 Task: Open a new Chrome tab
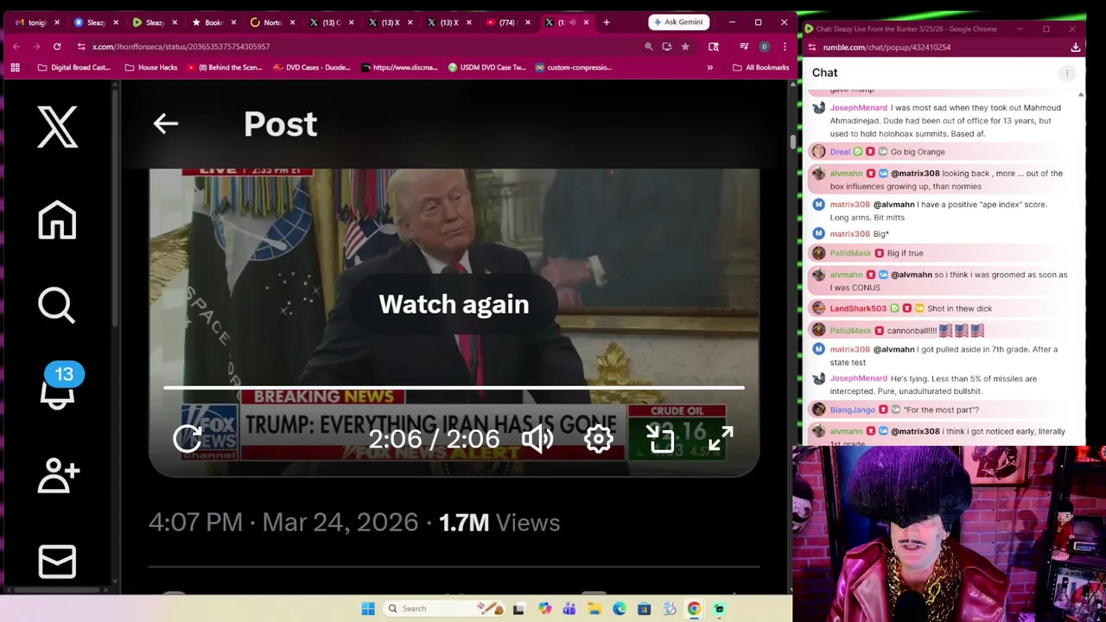[607, 22]
